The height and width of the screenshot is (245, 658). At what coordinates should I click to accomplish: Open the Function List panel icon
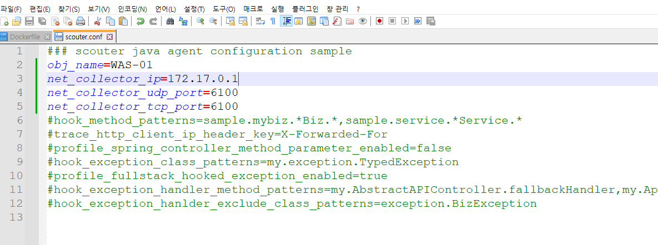[x=337, y=21]
